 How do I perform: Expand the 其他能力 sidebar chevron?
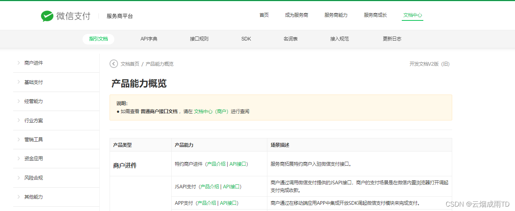pos(19,197)
